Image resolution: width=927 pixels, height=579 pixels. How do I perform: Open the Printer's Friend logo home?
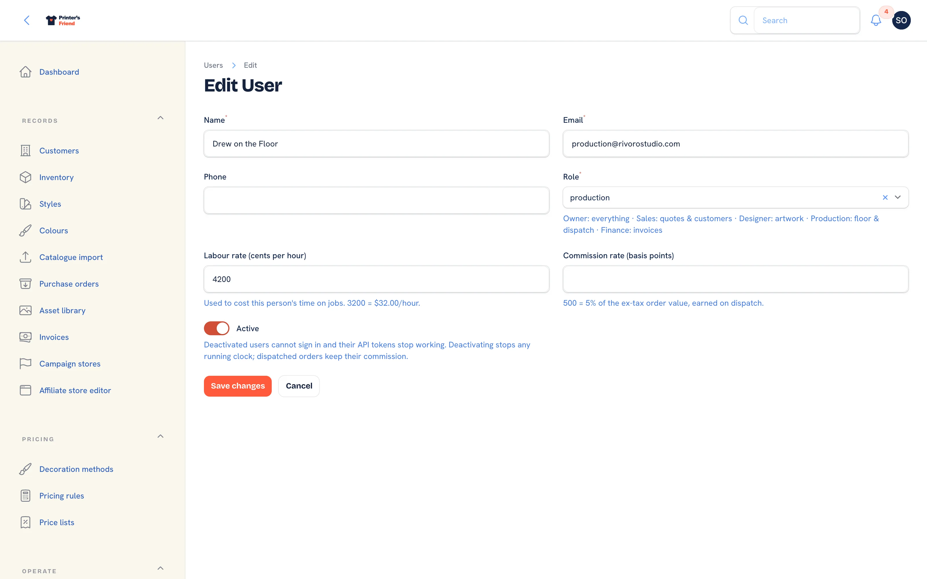tap(63, 20)
